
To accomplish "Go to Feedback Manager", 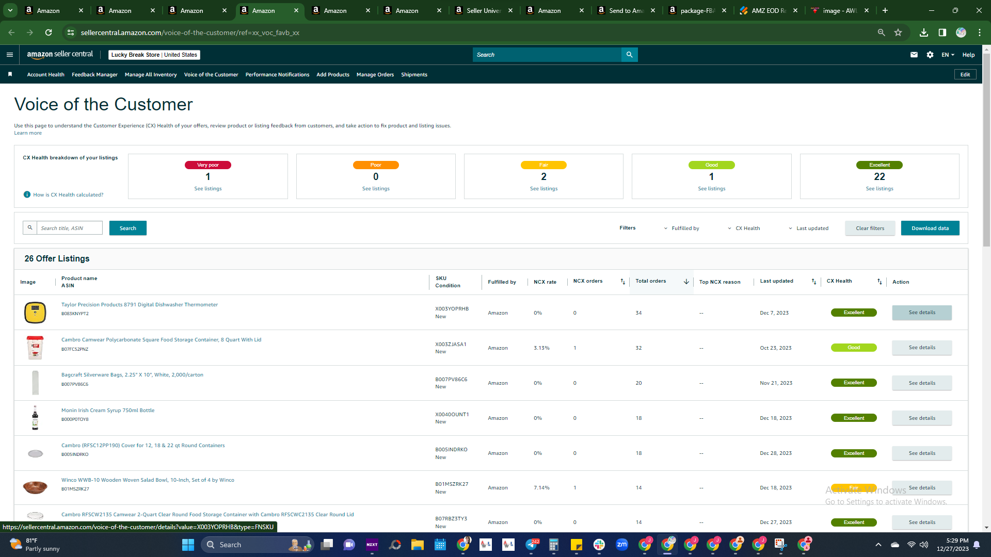I will 94,75.
